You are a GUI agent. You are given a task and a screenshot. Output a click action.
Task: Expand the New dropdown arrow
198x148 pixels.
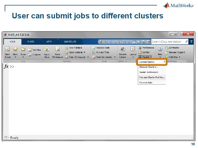tap(15, 57)
